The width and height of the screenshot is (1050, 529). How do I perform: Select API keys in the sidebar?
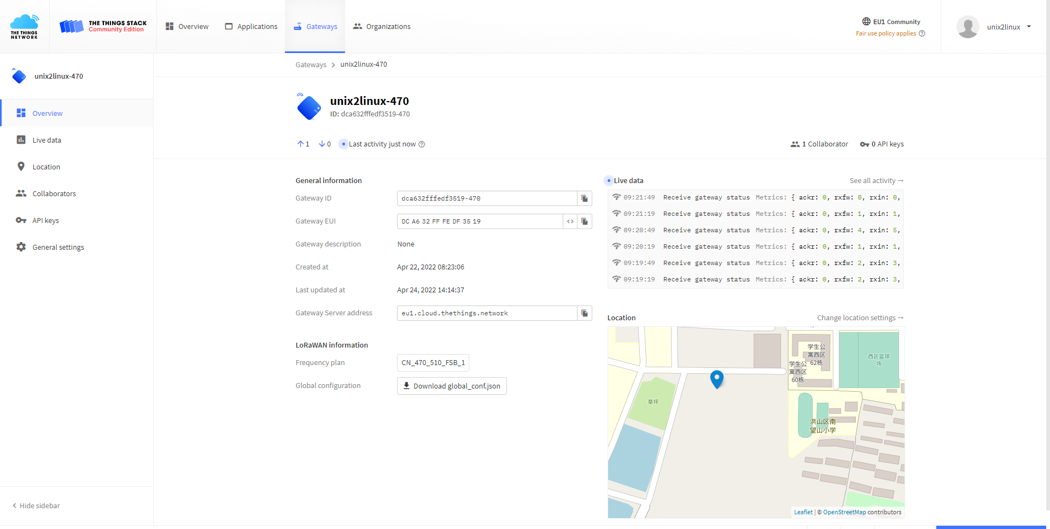(77, 220)
